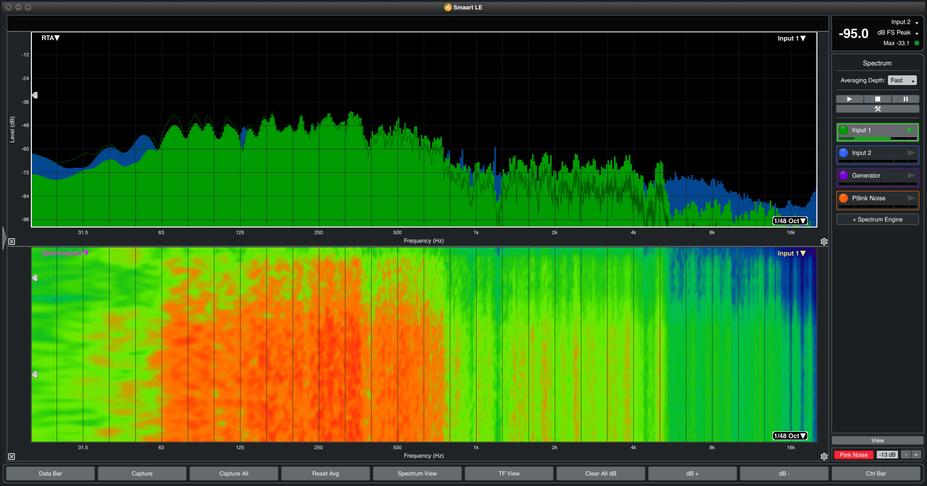Image resolution: width=927 pixels, height=486 pixels.
Task: Toggle Input 1 engine run arrow
Action: (911, 130)
